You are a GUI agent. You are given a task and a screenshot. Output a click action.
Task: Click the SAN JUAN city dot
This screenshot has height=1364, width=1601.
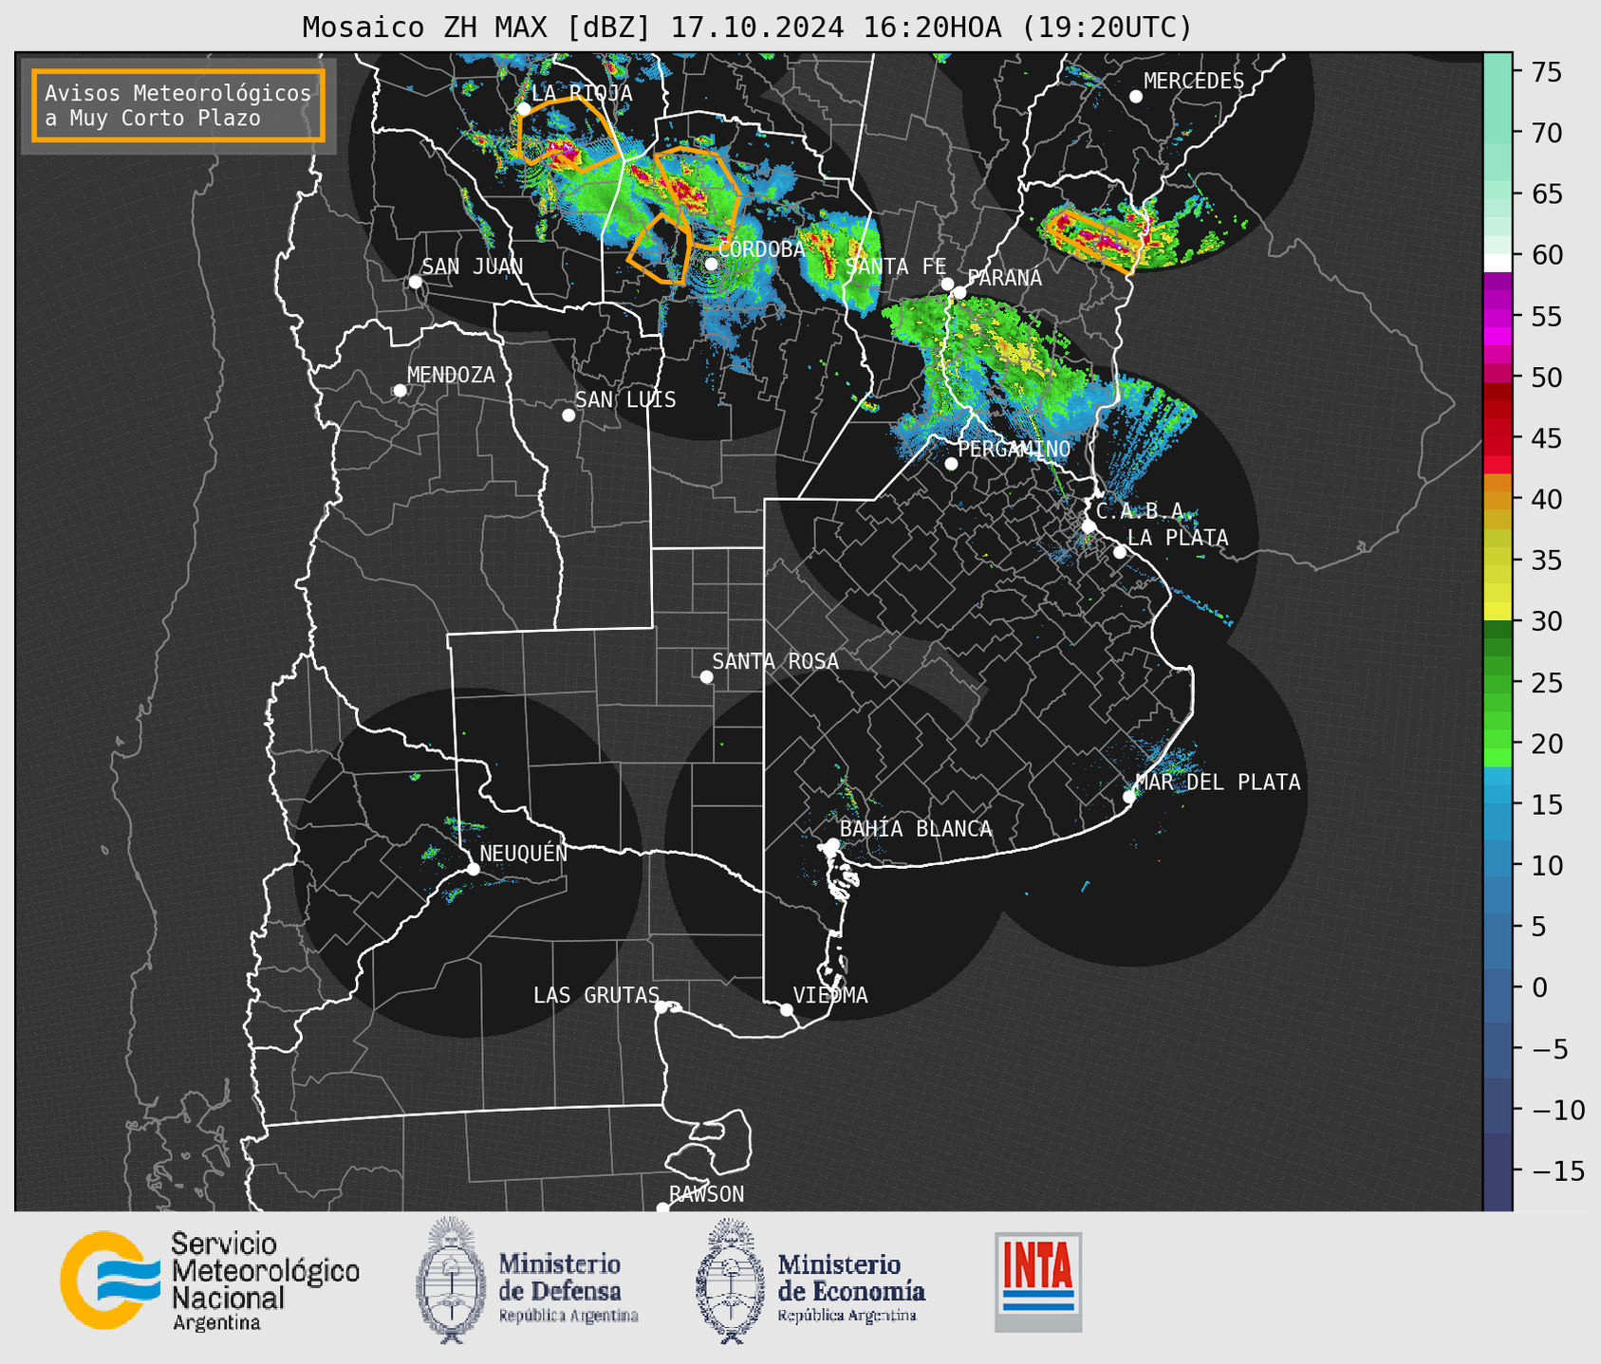pyautogui.click(x=415, y=282)
